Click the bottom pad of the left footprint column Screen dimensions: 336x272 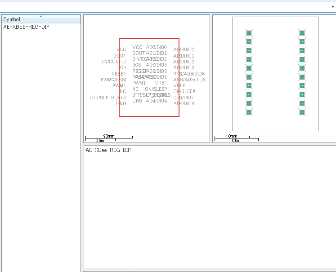249,112
